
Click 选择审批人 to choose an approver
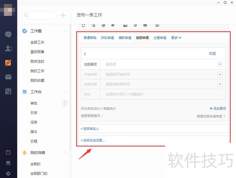90,129
